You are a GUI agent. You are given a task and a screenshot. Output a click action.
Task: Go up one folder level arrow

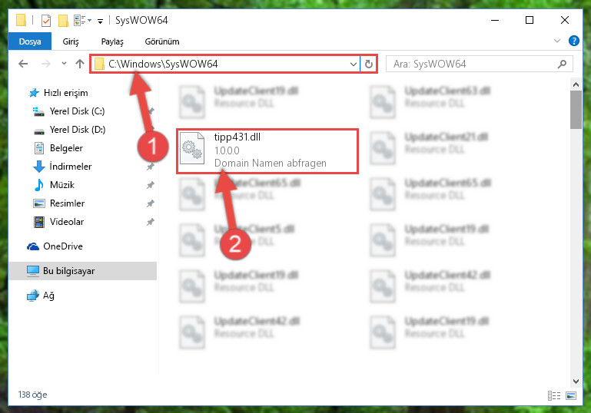pyautogui.click(x=79, y=64)
